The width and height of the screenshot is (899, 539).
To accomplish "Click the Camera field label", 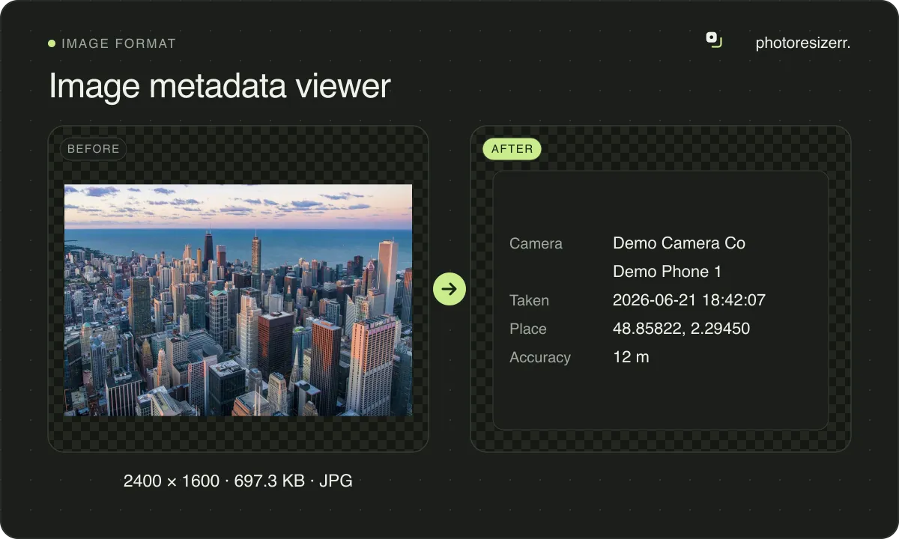I will click(x=536, y=243).
